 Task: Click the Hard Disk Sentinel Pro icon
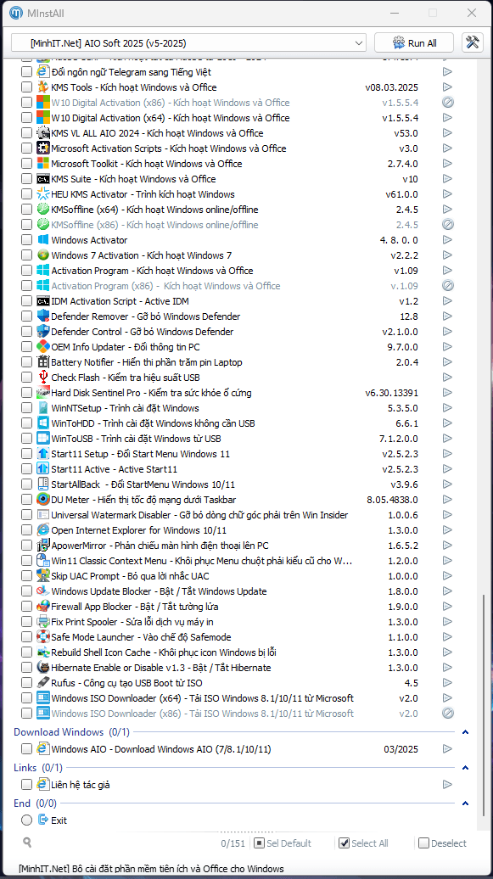pyautogui.click(x=43, y=392)
